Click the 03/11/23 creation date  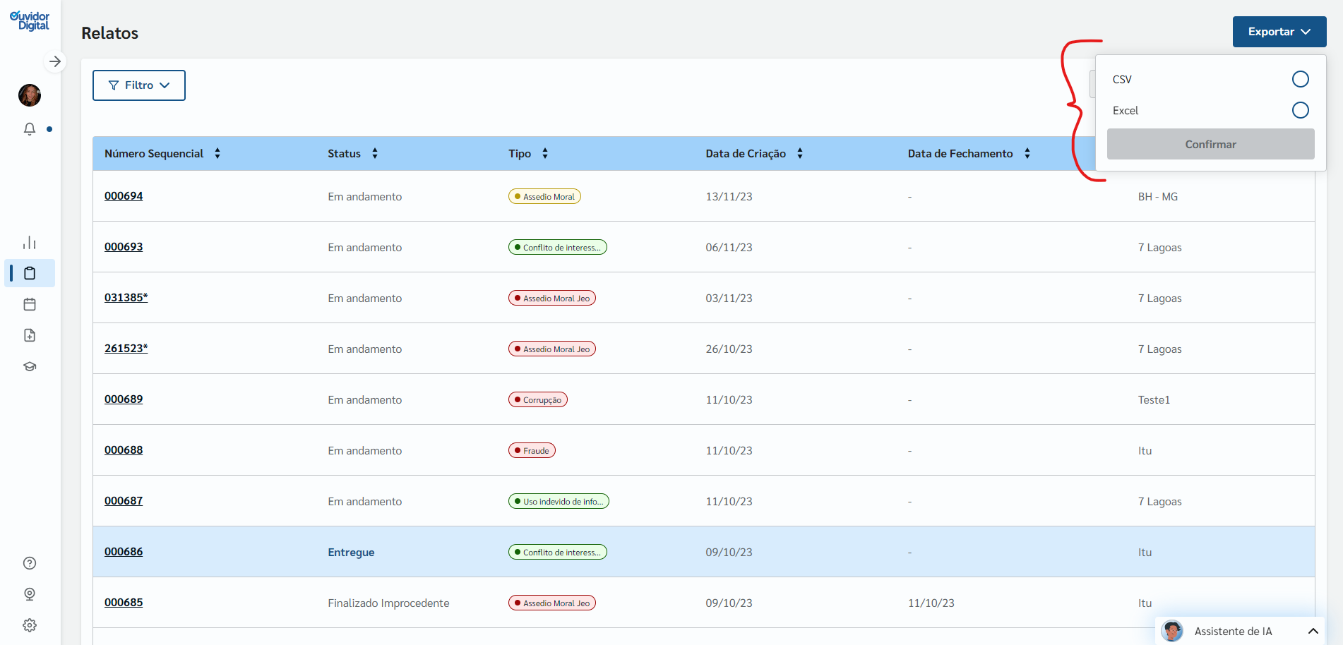729,299
